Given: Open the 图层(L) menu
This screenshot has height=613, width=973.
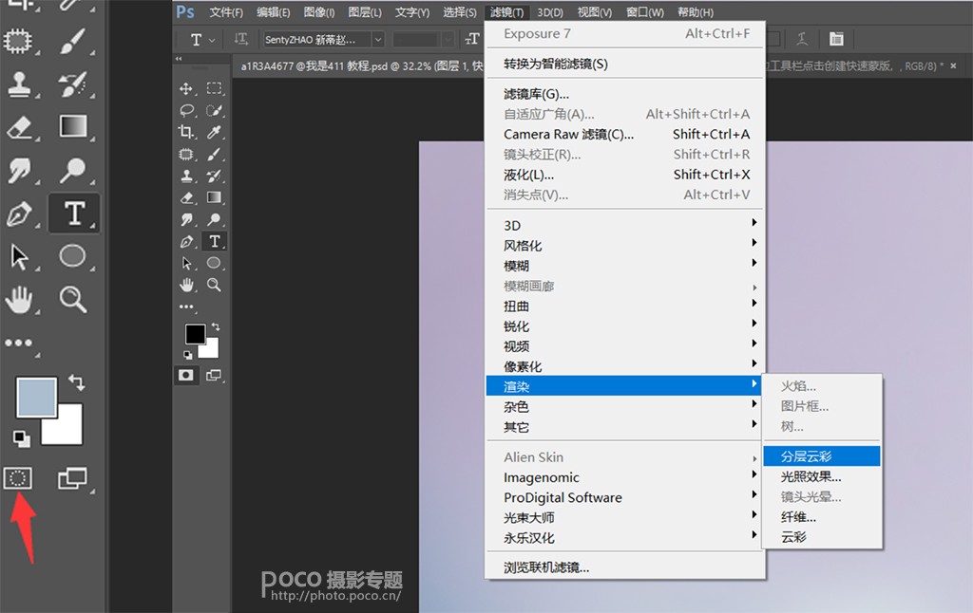Looking at the screenshot, I should (x=365, y=12).
